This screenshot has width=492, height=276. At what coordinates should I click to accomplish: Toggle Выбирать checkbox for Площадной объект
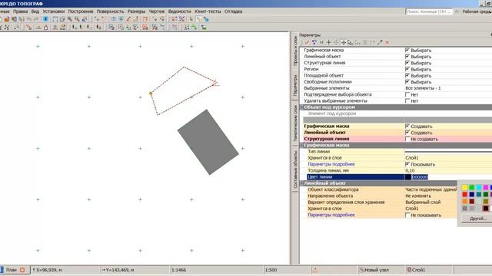click(x=407, y=75)
